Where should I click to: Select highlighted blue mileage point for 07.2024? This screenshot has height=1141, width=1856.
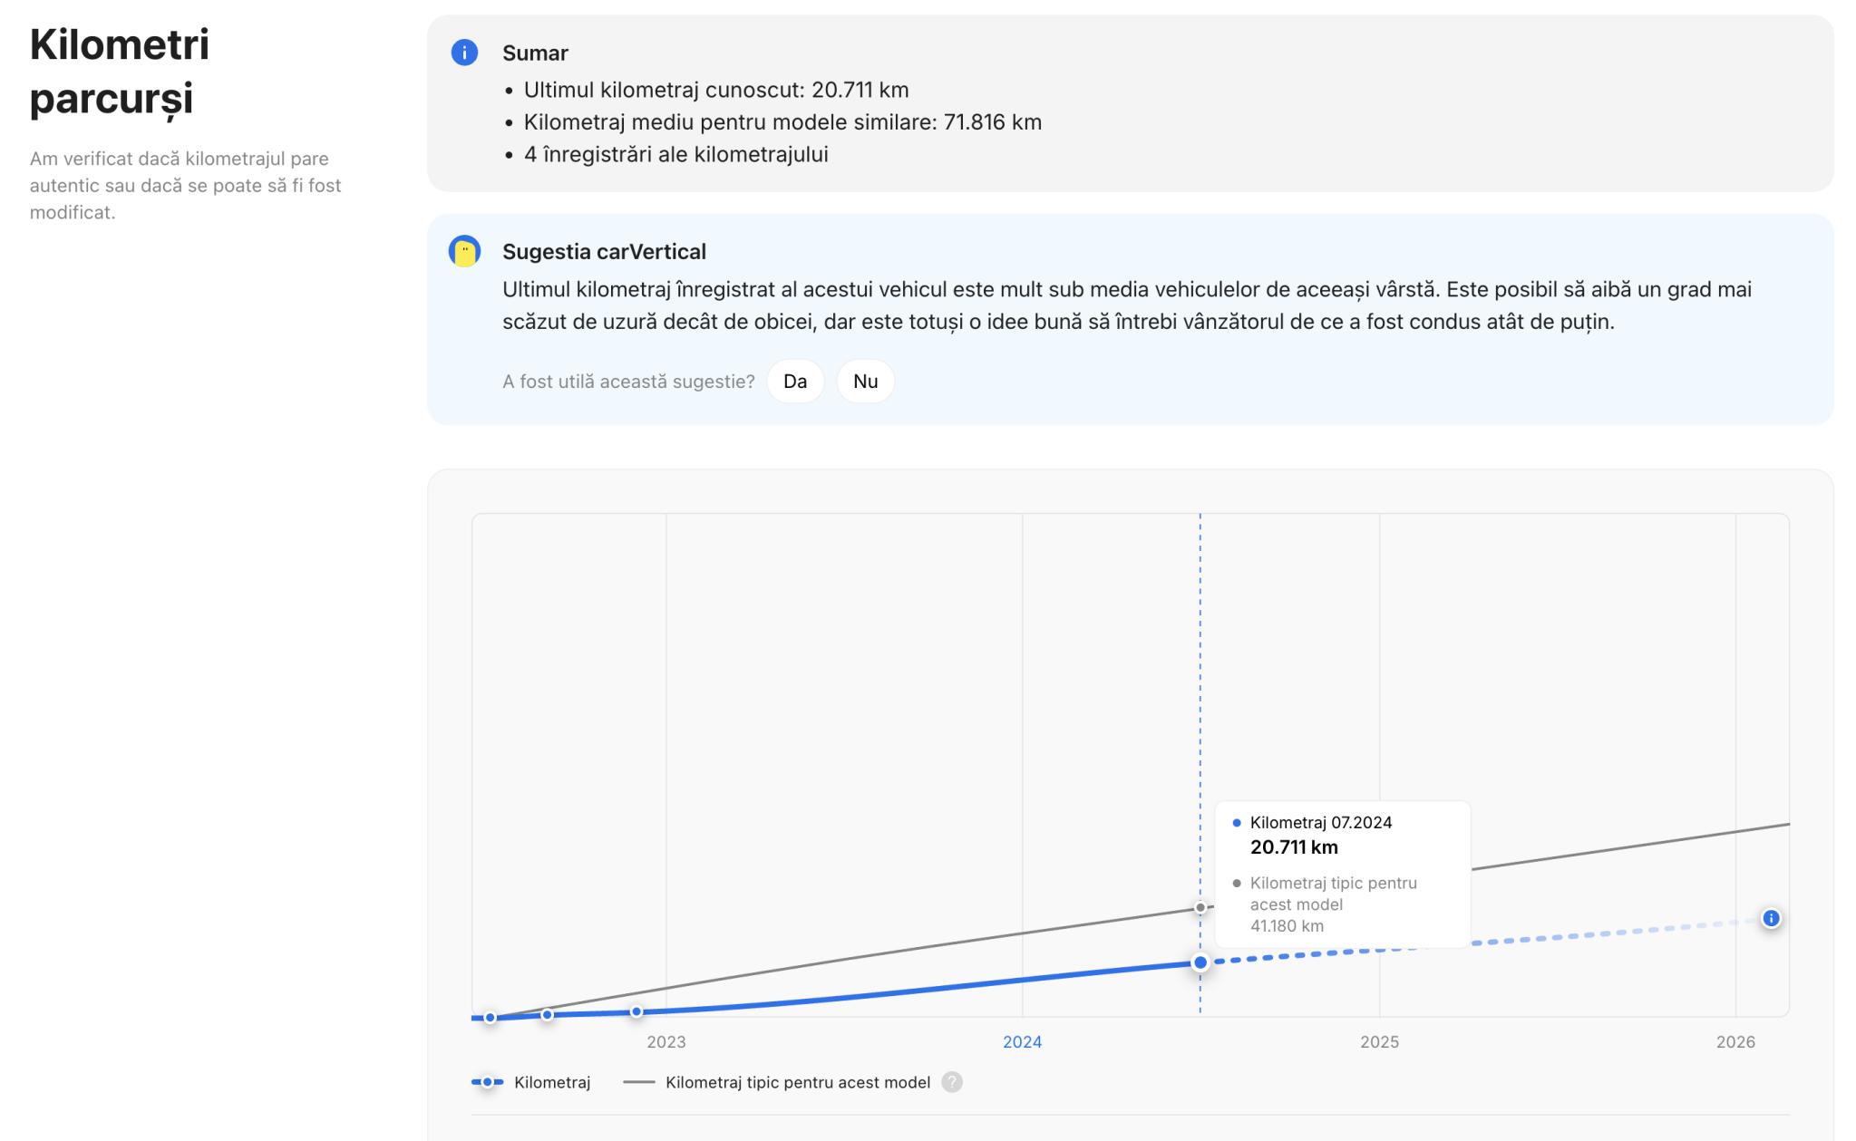pyautogui.click(x=1200, y=962)
